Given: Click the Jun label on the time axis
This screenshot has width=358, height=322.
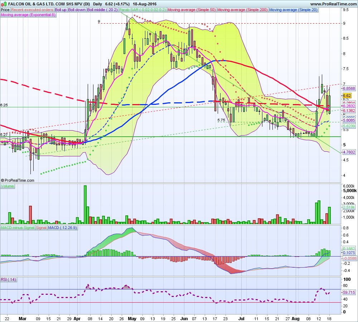Looking at the screenshot, I should click(x=184, y=318).
